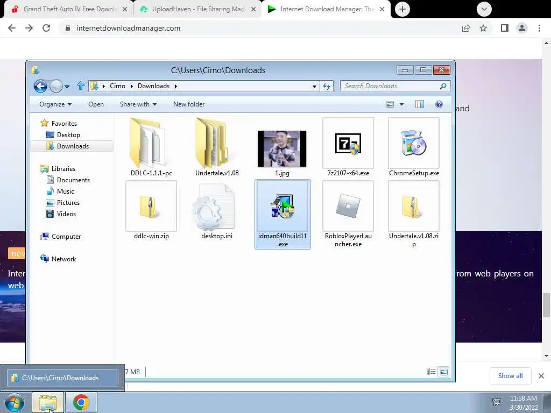Screen dimensions: 551x413
Task: Bookmark this page with the star
Action: click(x=484, y=28)
